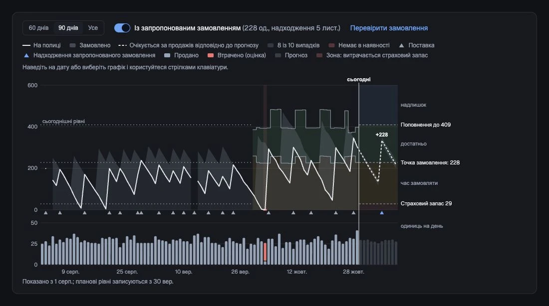
Task: Click the 9 серп. date on the axis
Action: coord(70,272)
